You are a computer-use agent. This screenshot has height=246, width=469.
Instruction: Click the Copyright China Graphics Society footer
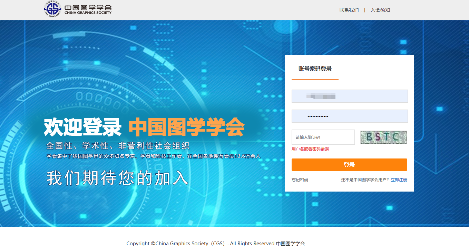pyautogui.click(x=216, y=243)
